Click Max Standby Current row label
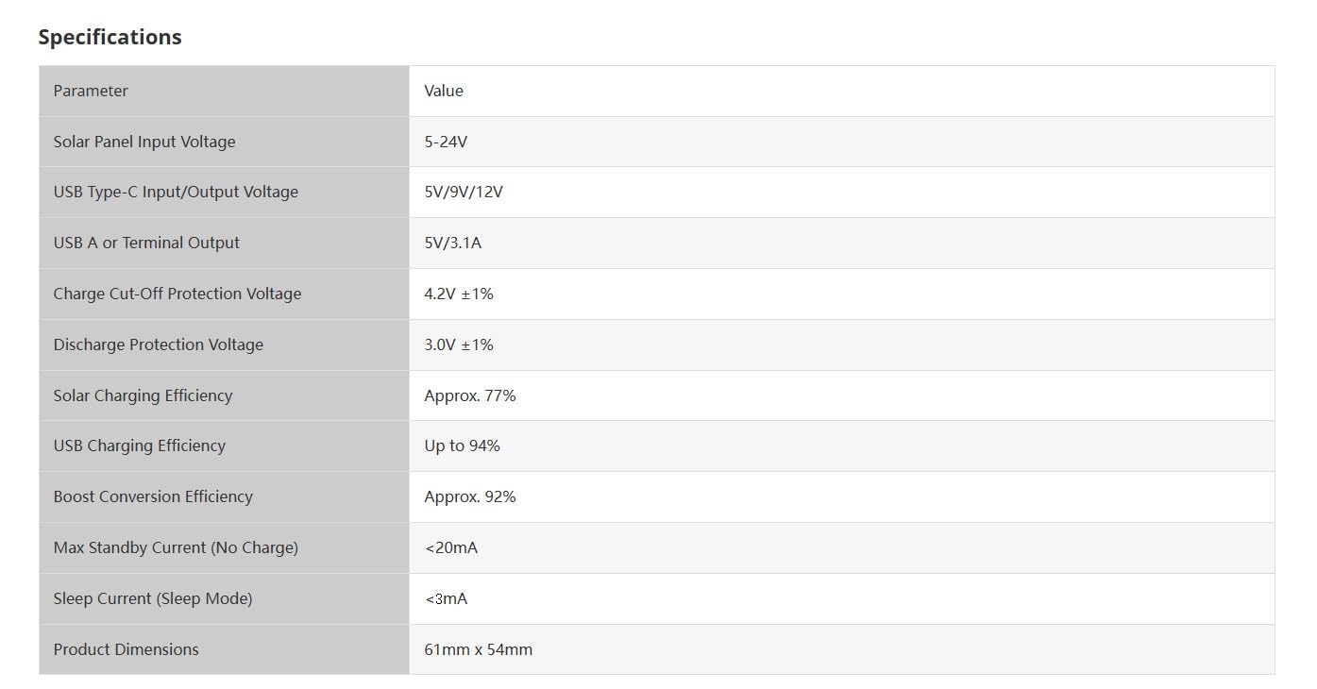 pyautogui.click(x=176, y=547)
